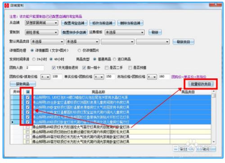Open the third empty 默认商品类目 dropdown
Viewport: 225px width, 163px height.
click(117, 42)
